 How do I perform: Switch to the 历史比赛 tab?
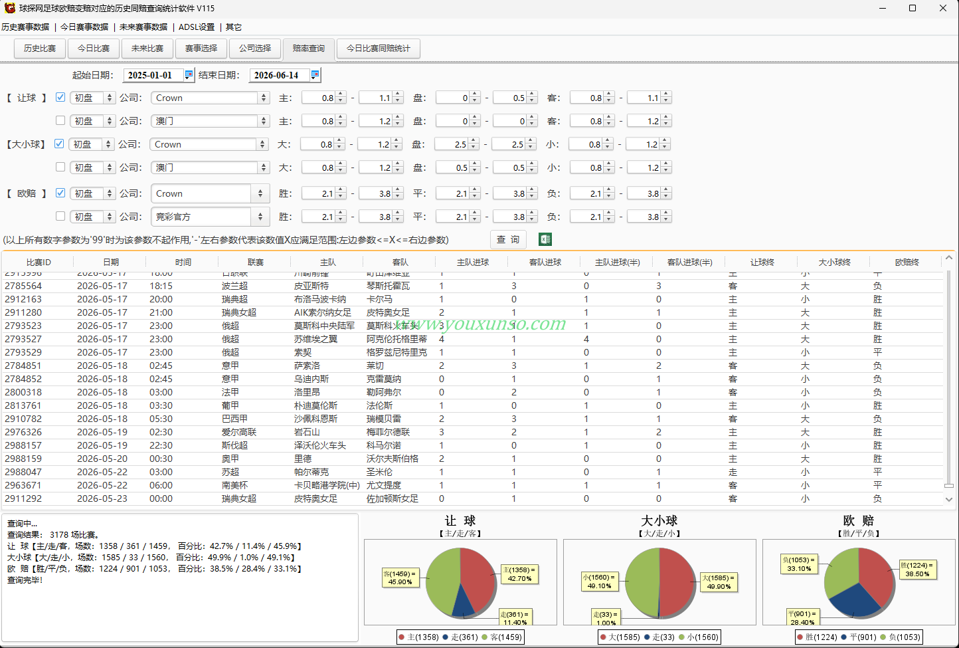[x=40, y=49]
